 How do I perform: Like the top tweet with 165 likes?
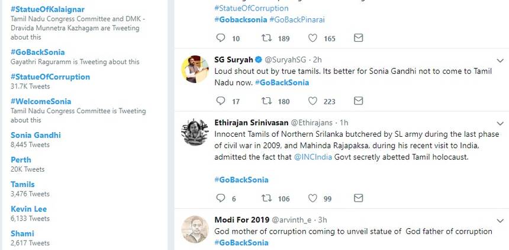313,38
